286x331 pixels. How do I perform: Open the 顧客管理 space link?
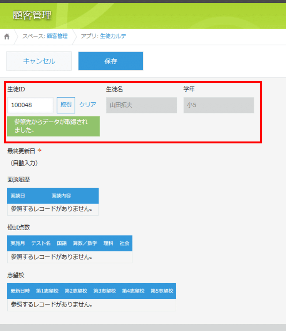57,36
